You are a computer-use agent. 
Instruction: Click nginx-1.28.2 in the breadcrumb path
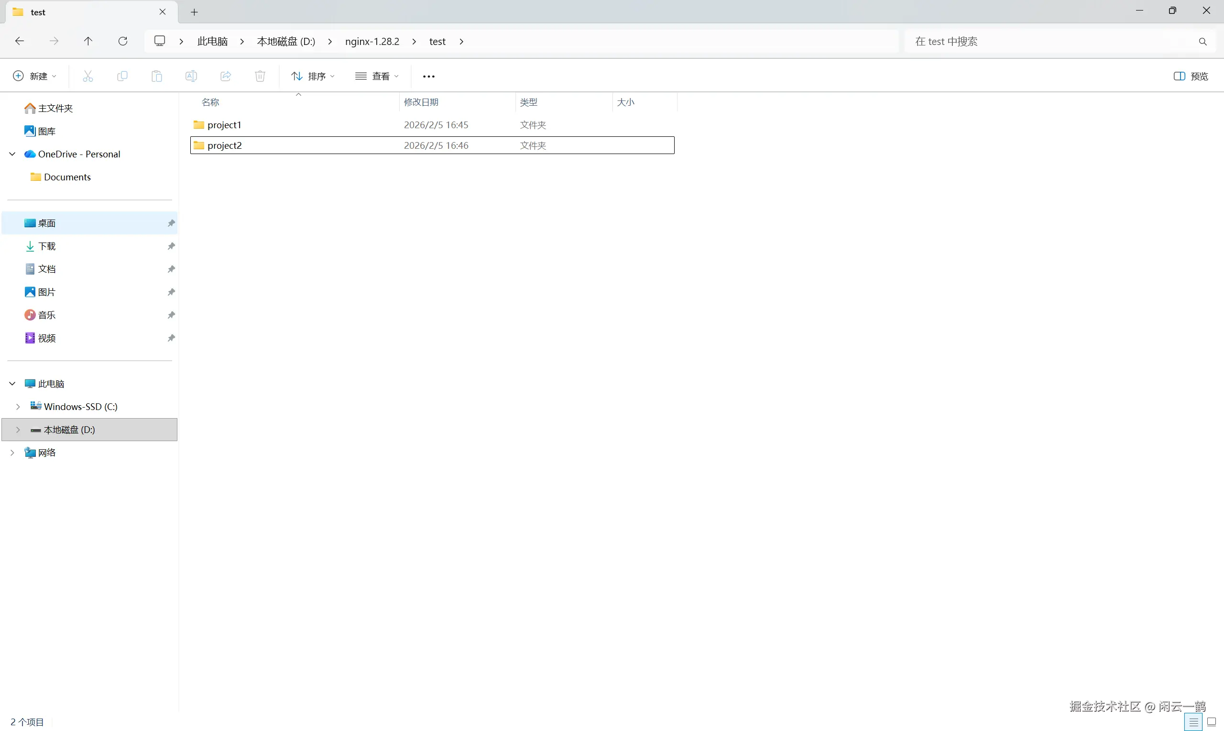click(x=372, y=41)
